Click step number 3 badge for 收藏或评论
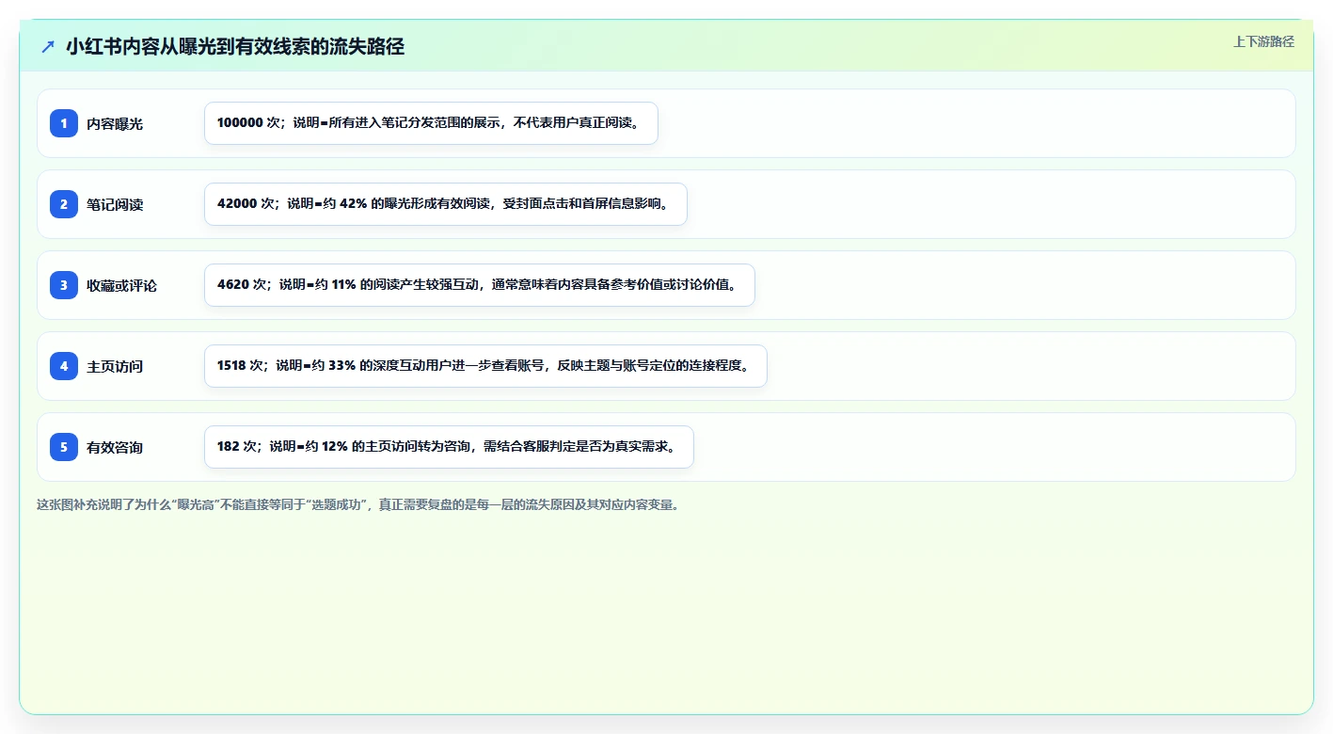Viewport: 1333px width, 734px height. (x=64, y=285)
